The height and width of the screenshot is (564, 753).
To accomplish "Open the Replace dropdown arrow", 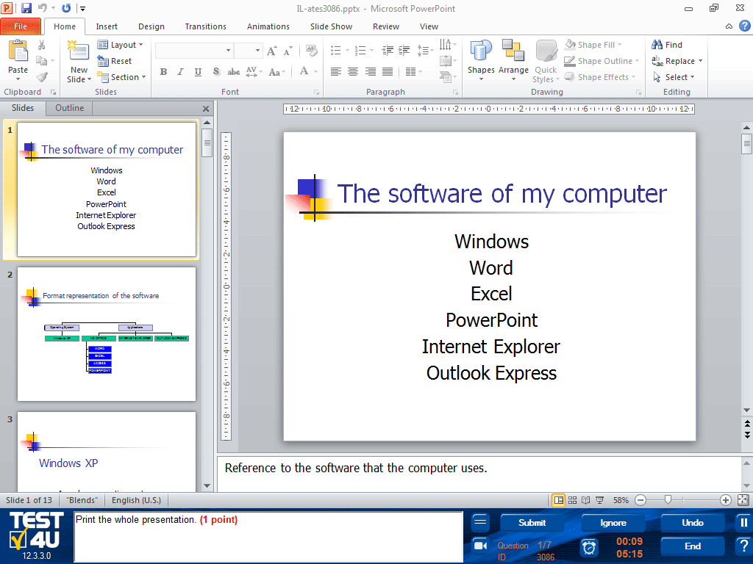I will [x=701, y=61].
